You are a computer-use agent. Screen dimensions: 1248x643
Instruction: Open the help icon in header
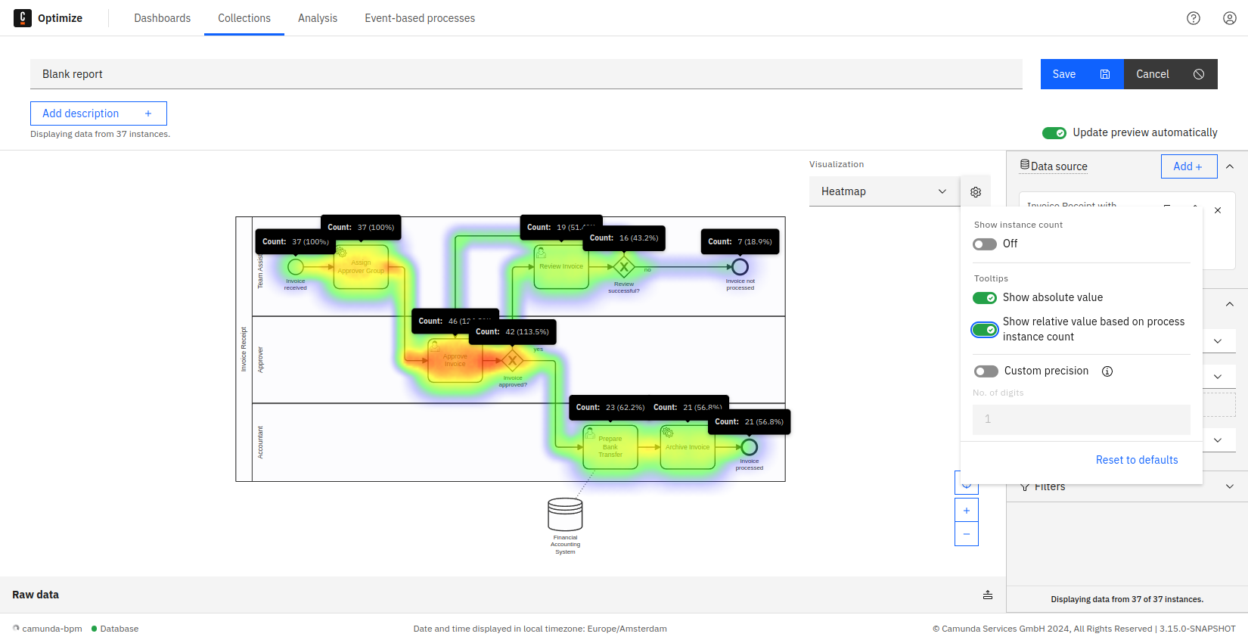point(1194,18)
